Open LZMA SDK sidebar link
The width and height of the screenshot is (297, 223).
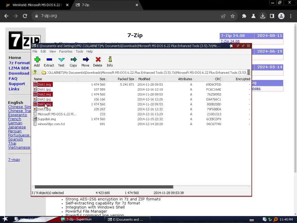[19, 68]
